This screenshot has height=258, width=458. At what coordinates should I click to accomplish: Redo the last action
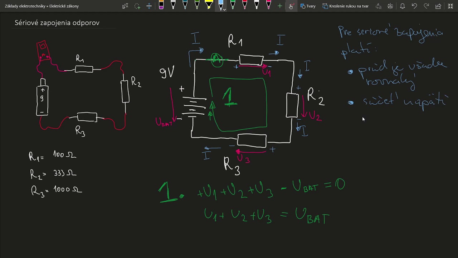coord(426,6)
